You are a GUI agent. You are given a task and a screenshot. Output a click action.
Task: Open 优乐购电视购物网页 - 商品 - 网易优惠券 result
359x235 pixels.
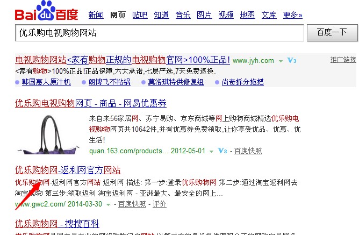(91, 103)
